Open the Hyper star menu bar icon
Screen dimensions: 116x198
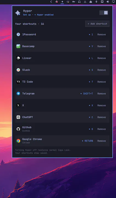pos(62,2)
